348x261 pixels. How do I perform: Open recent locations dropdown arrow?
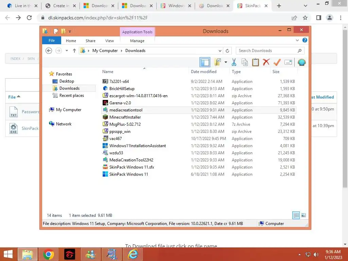(x=67, y=51)
